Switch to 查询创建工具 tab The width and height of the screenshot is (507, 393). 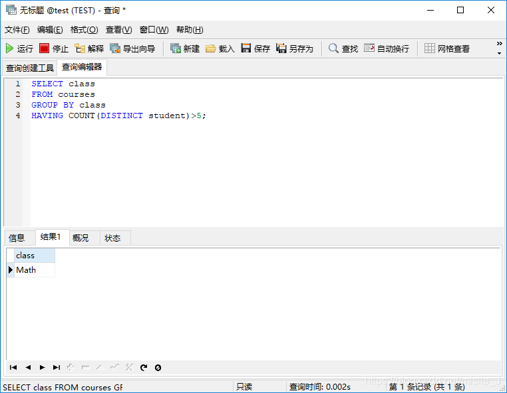[x=30, y=68]
